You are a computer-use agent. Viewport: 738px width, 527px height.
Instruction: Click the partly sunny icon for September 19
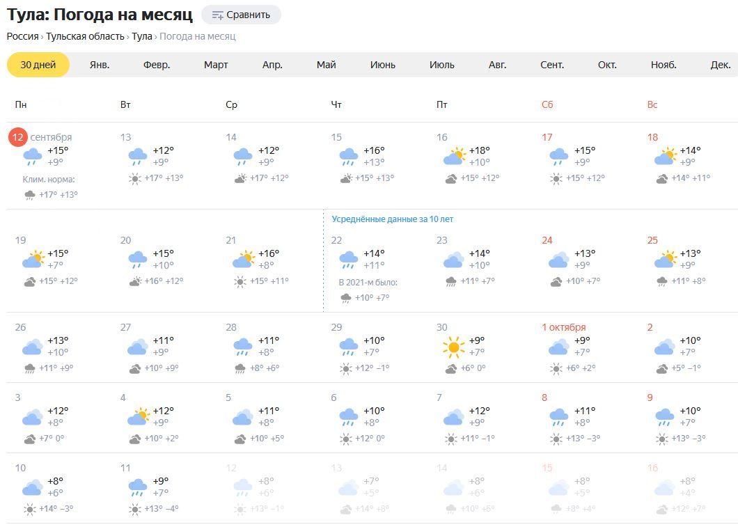(33, 259)
